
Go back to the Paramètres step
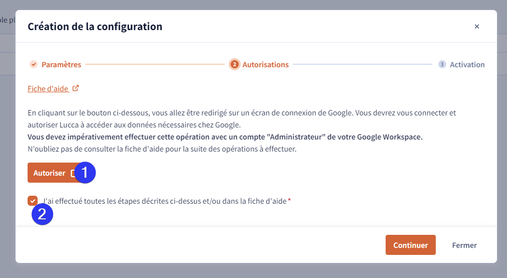pyautogui.click(x=62, y=65)
